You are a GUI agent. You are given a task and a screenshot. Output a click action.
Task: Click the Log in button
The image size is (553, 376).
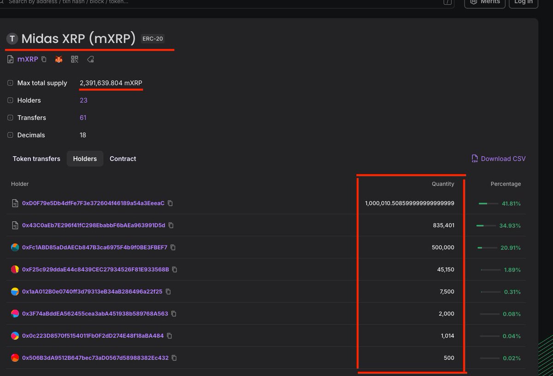tap(523, 2)
